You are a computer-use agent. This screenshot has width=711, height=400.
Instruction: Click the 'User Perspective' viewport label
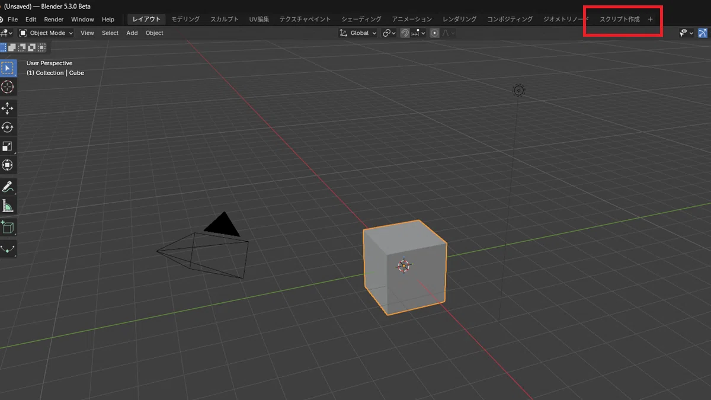[x=49, y=63]
